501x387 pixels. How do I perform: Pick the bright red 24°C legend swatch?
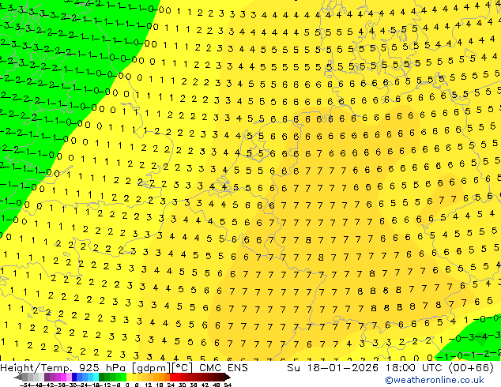point(172,378)
